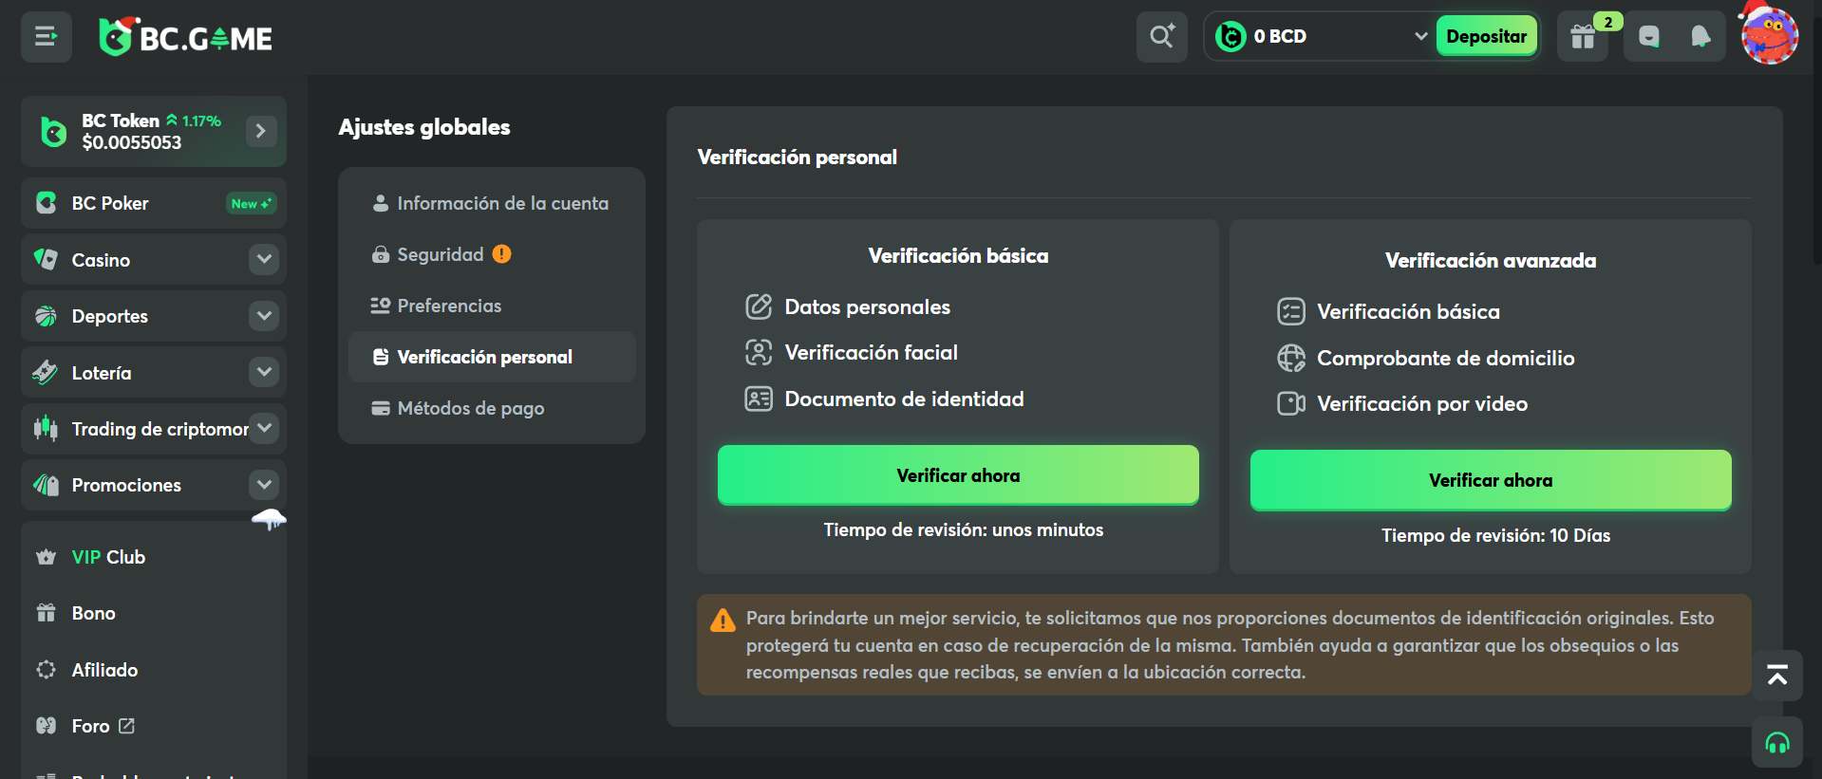The image size is (1822, 779).
Task: Go to Métodos de pago settings
Action: click(471, 408)
